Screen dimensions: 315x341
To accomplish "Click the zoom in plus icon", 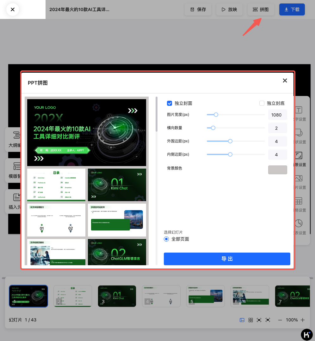I will click(303, 320).
